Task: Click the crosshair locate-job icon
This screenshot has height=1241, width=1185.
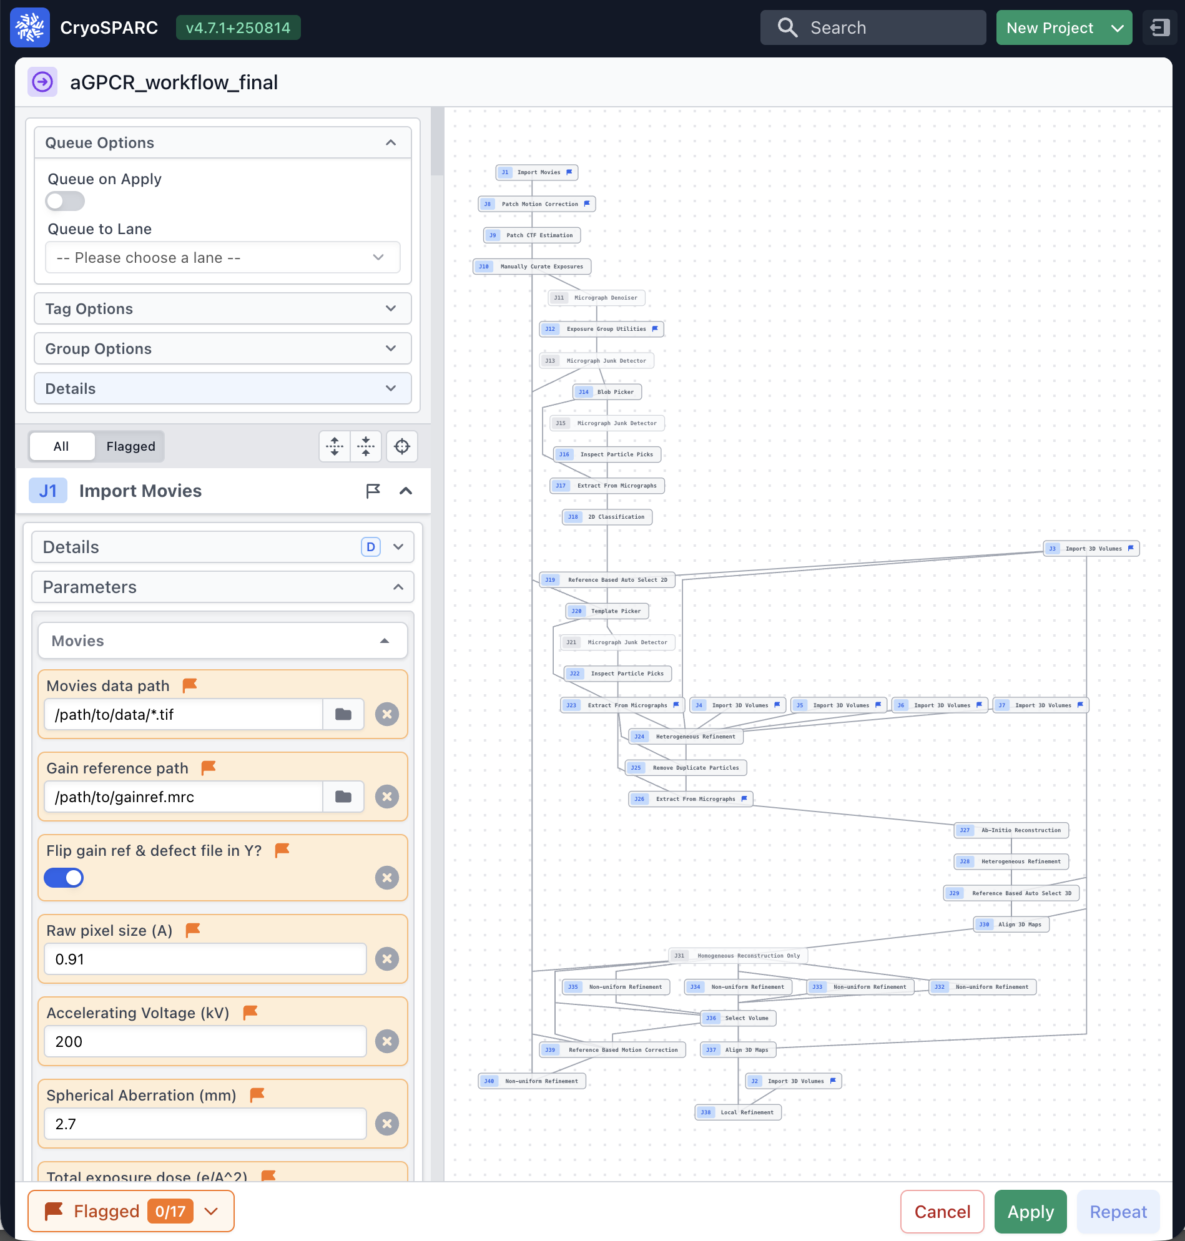Action: 401,446
